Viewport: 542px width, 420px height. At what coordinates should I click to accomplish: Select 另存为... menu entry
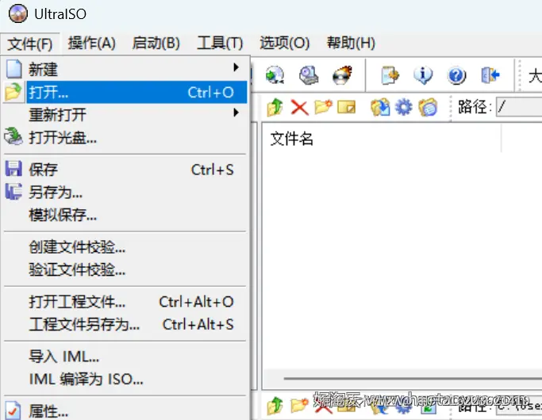click(x=125, y=193)
